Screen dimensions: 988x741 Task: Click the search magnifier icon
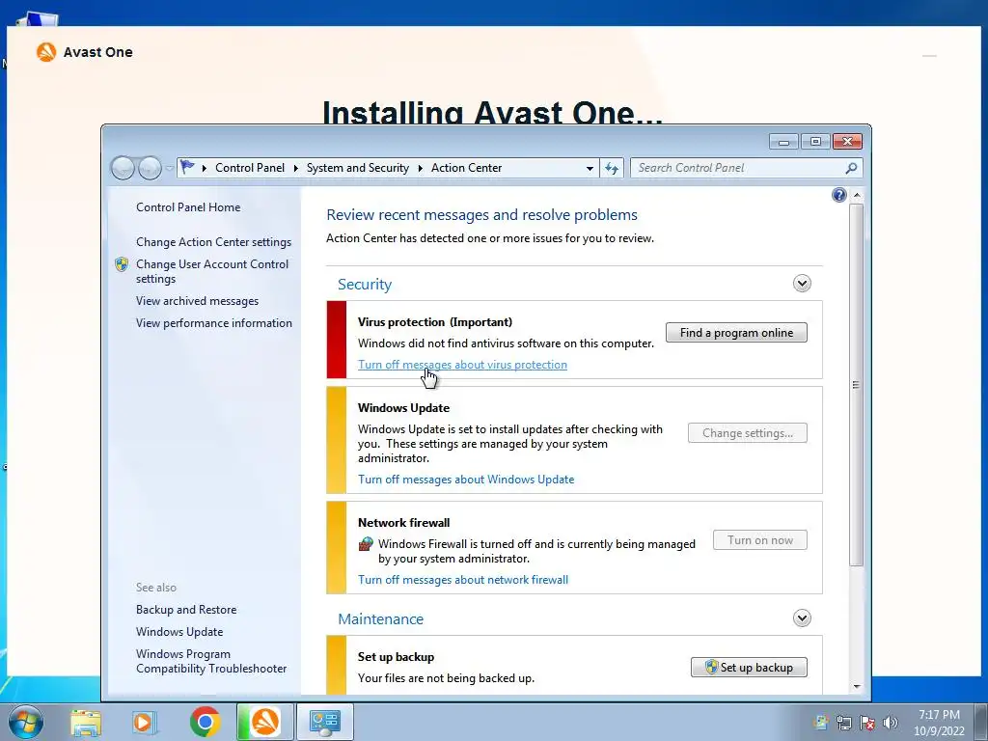point(851,168)
